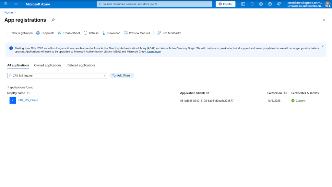Download the applications list
The width and height of the screenshot is (332, 187).
tap(112, 33)
